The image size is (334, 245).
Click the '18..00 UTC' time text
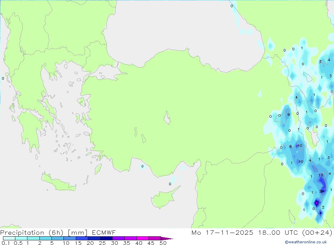pyautogui.click(x=278, y=232)
